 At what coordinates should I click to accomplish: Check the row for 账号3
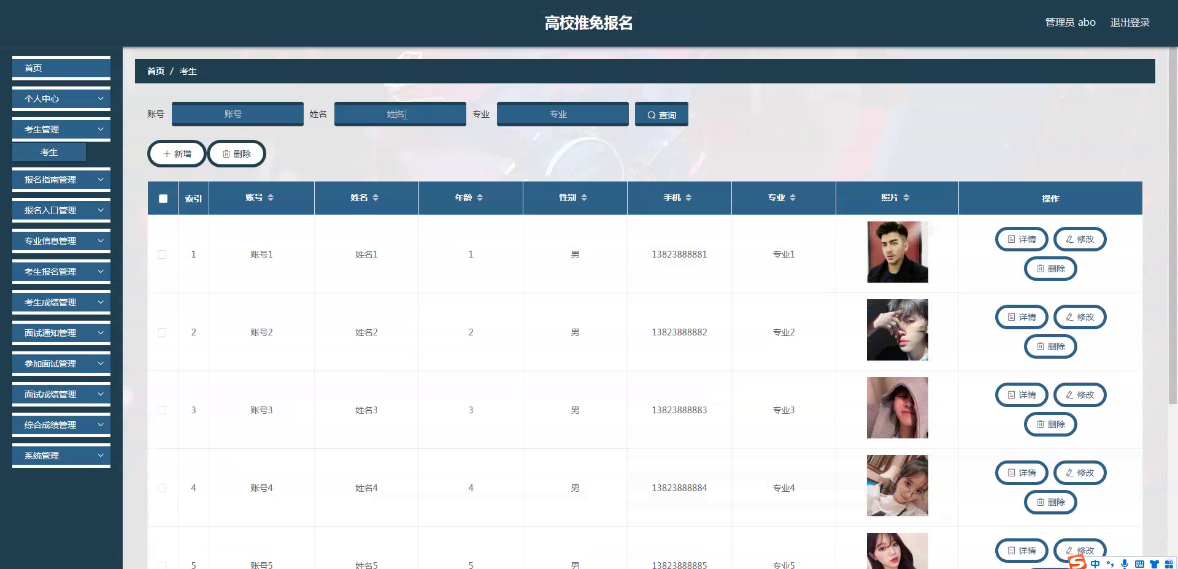tap(162, 410)
